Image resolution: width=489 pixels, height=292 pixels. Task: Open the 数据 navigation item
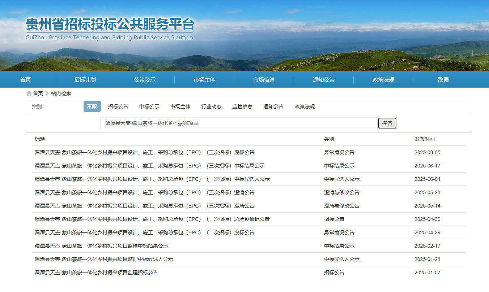443,80
